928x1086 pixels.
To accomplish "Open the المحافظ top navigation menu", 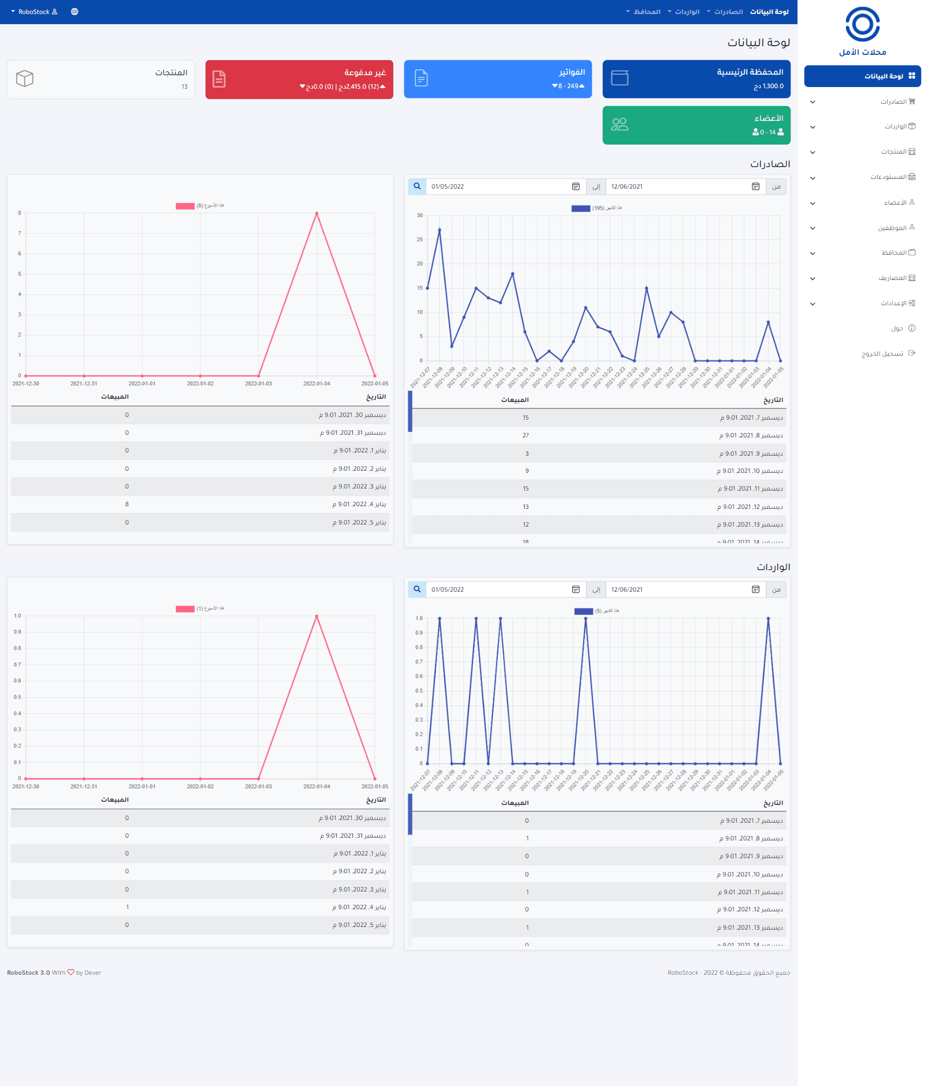I will pos(643,12).
